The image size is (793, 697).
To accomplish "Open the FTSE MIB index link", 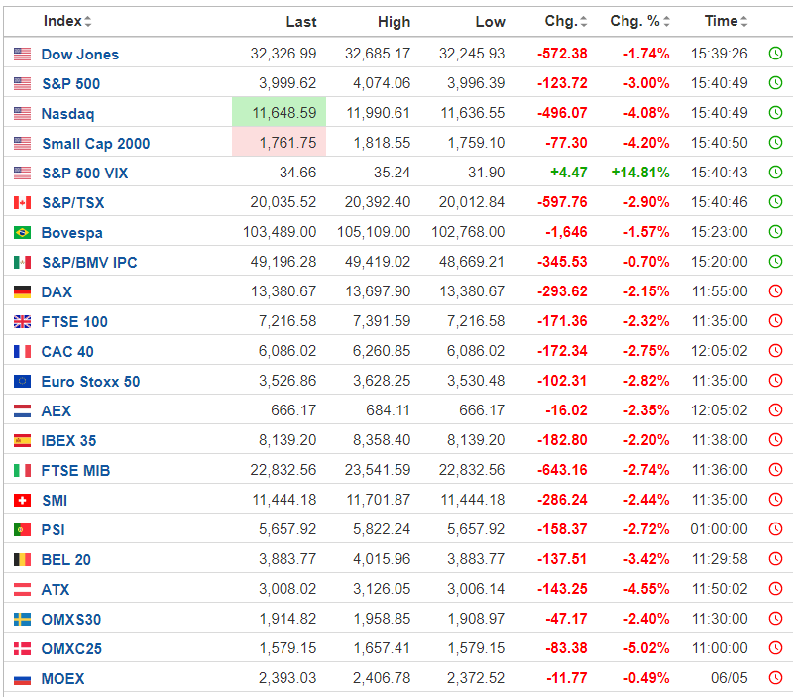I will 75,471.
